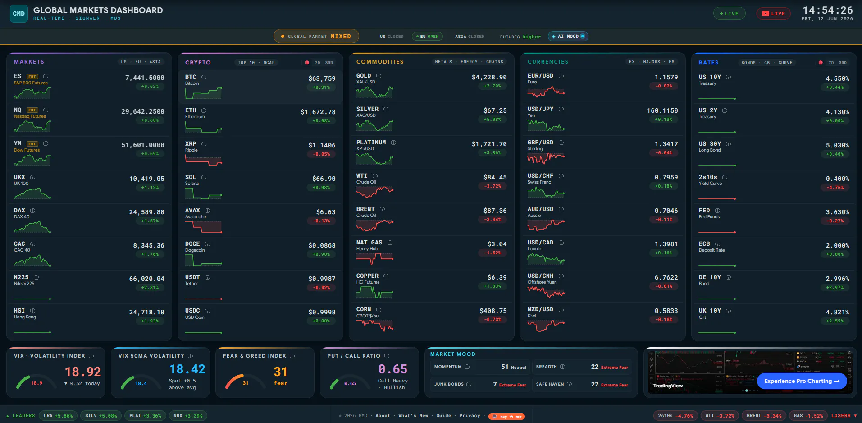Show info for FED Fed Funds
Viewport: 862px width, 423px height.
[x=717, y=211]
